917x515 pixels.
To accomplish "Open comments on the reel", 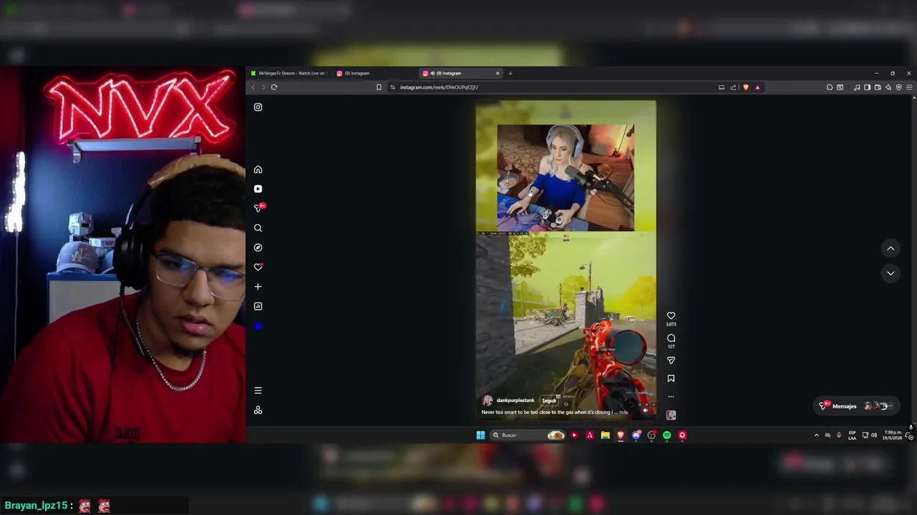I will coord(671,338).
